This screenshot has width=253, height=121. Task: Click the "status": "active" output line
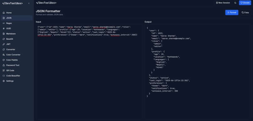tap(159, 78)
